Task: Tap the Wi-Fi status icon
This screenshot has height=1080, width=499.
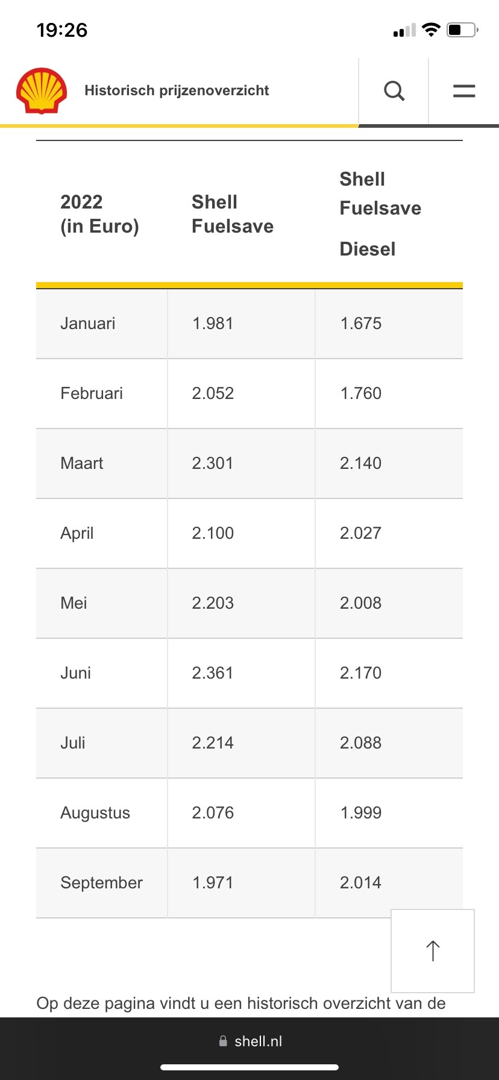Action: 431,30
